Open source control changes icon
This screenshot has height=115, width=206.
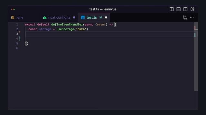click(x=185, y=18)
